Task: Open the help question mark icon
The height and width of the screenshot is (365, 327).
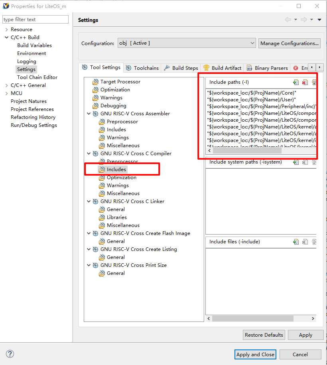Action: coord(10,354)
